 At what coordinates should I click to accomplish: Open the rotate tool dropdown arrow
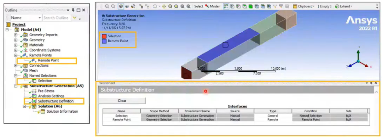pyautogui.click(x=159, y=6)
